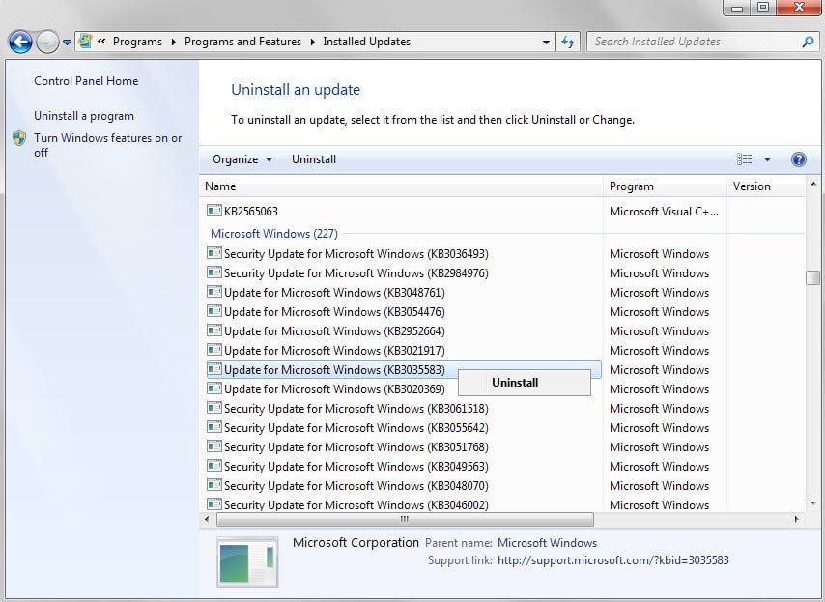
Task: Open Control Panel Home link
Action: pos(86,81)
